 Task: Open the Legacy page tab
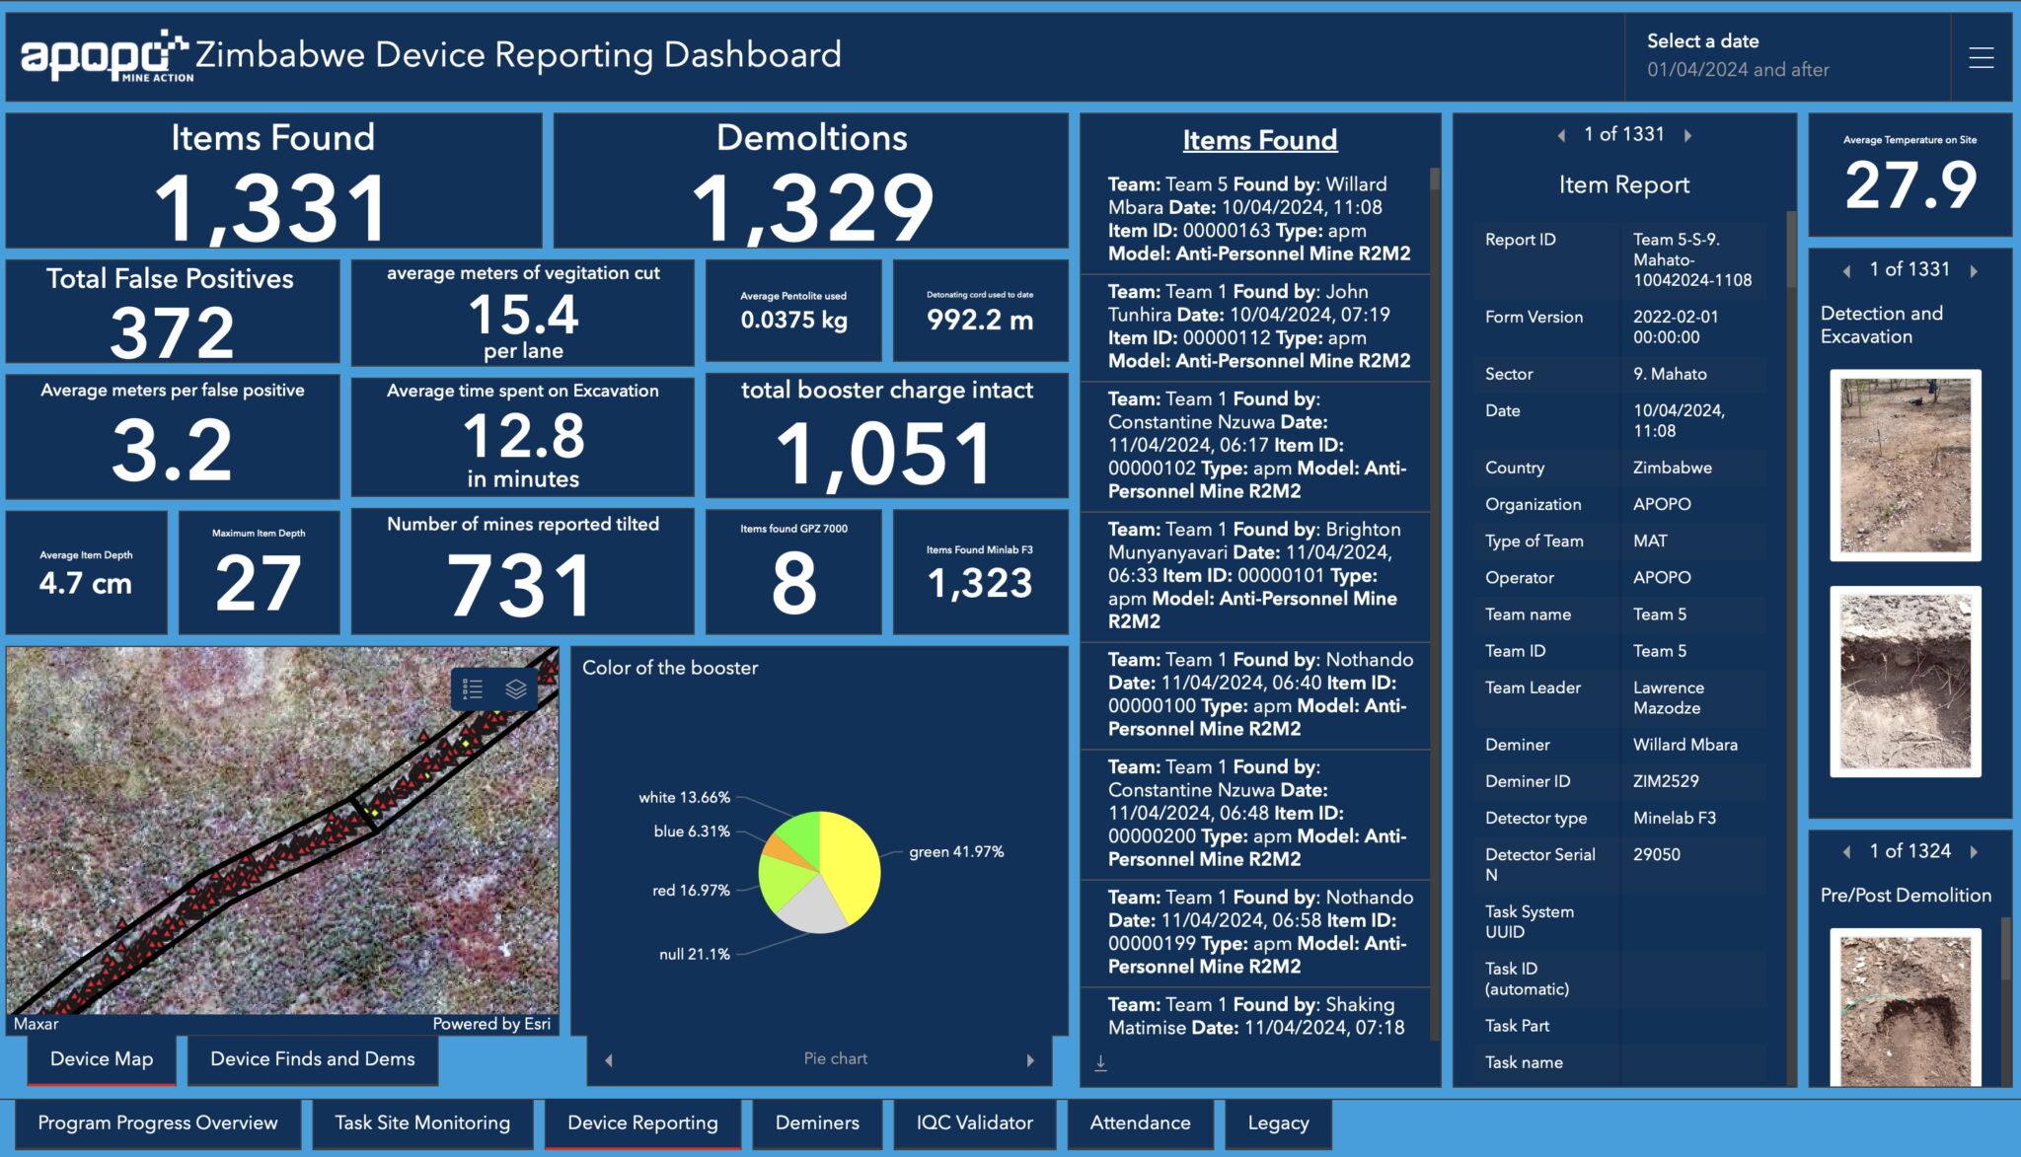point(1278,1123)
